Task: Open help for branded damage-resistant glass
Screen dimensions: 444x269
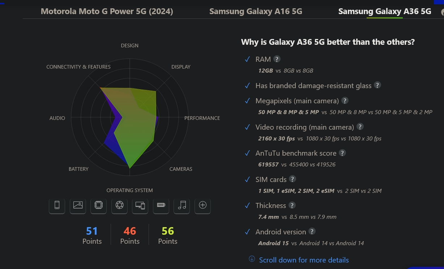Action: pos(377,85)
